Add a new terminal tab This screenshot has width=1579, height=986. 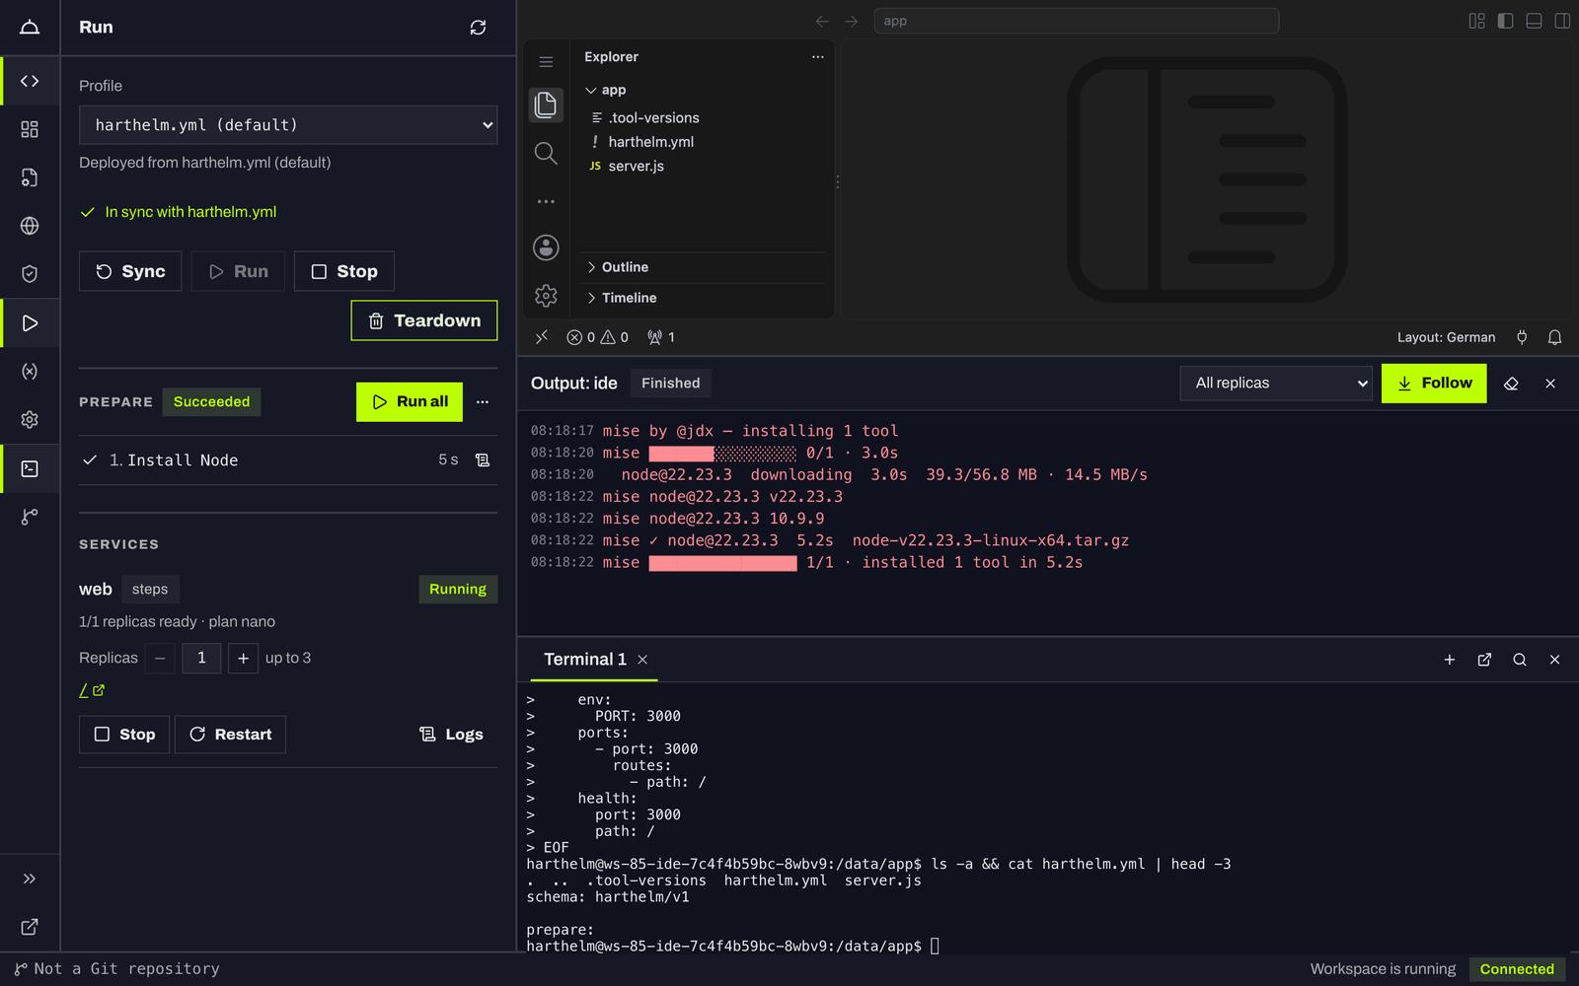(x=1450, y=660)
